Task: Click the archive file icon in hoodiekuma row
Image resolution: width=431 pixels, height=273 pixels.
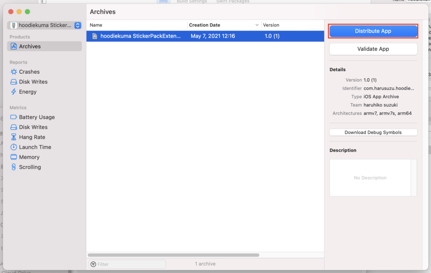Action: [95, 36]
